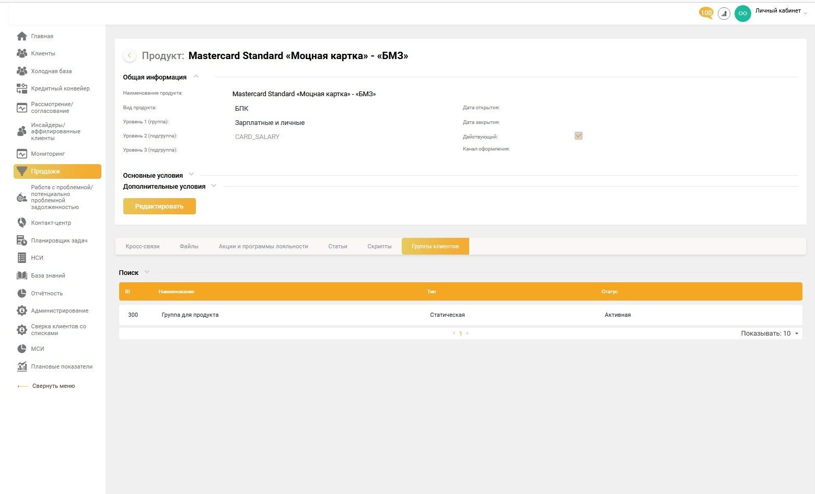Select page 1 in pagination
Viewport: 815px width, 494px height.
pyautogui.click(x=460, y=334)
